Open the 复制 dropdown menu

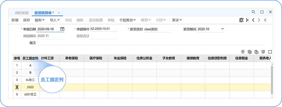pyautogui.click(x=39, y=20)
